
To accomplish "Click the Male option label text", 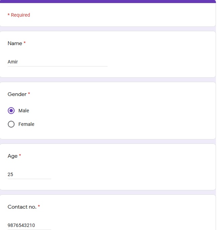I will [24, 111].
